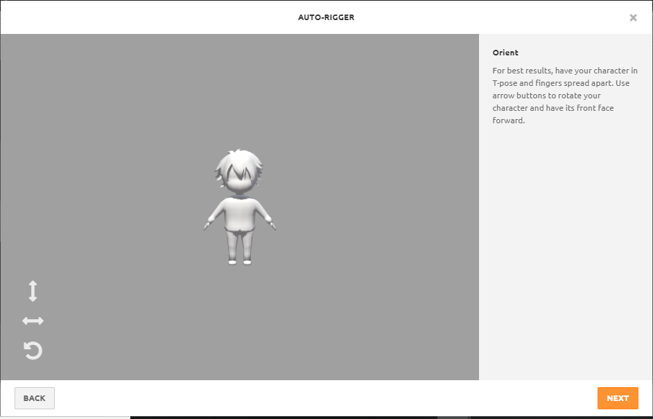
Task: Select the 3D character model preview
Action: pos(240,207)
